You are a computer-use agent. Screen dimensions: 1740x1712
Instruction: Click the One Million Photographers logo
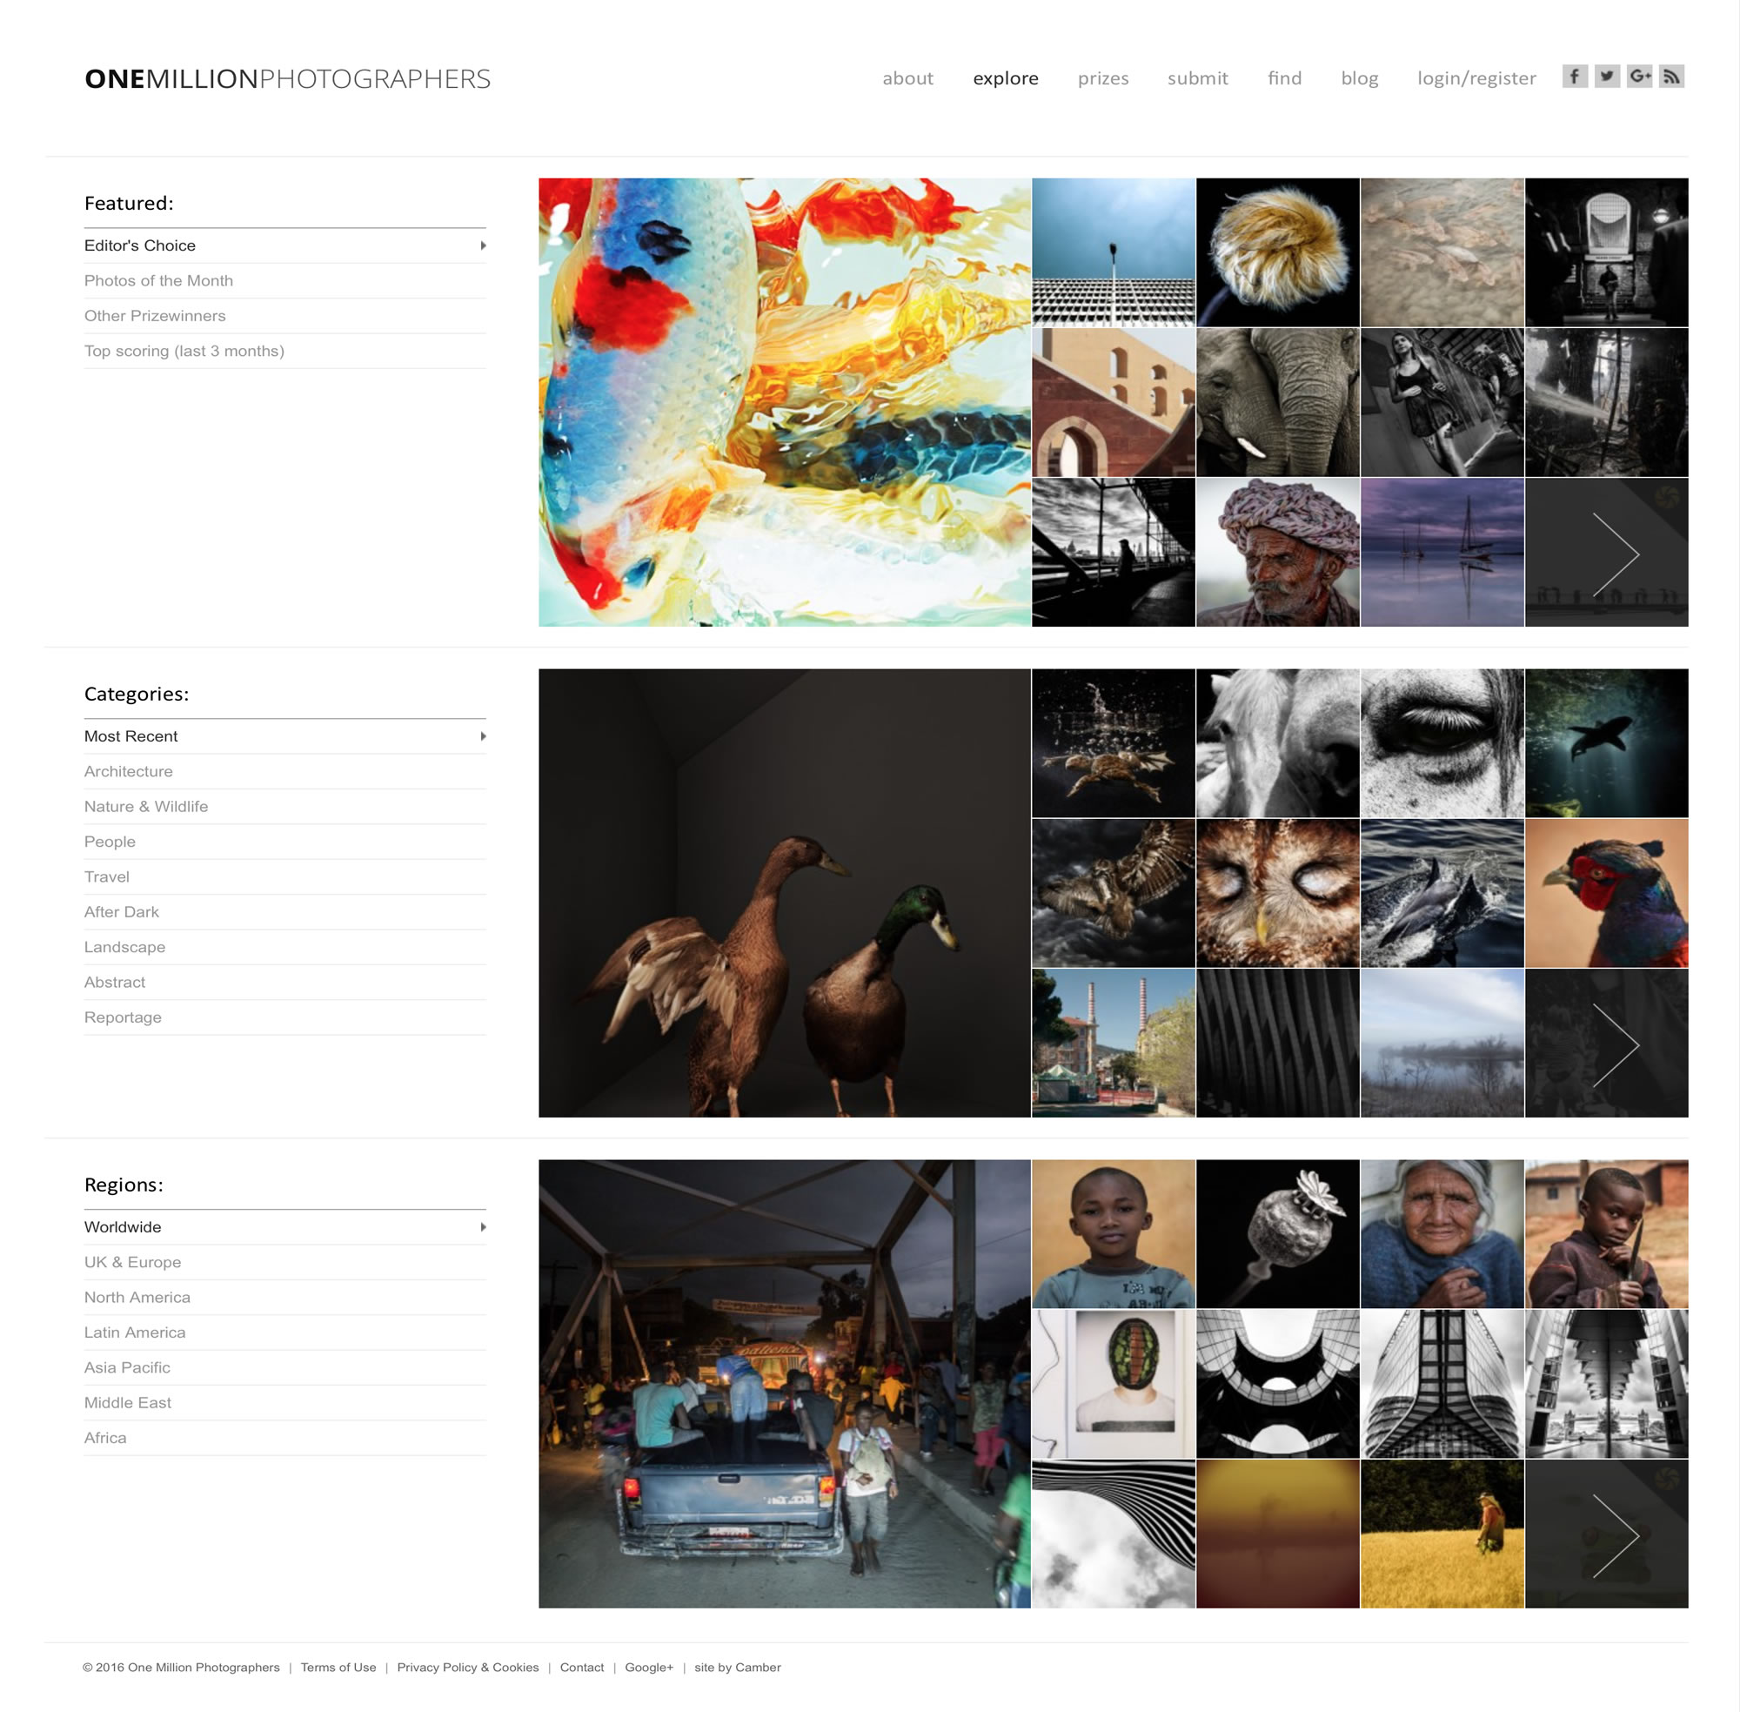pyautogui.click(x=288, y=79)
